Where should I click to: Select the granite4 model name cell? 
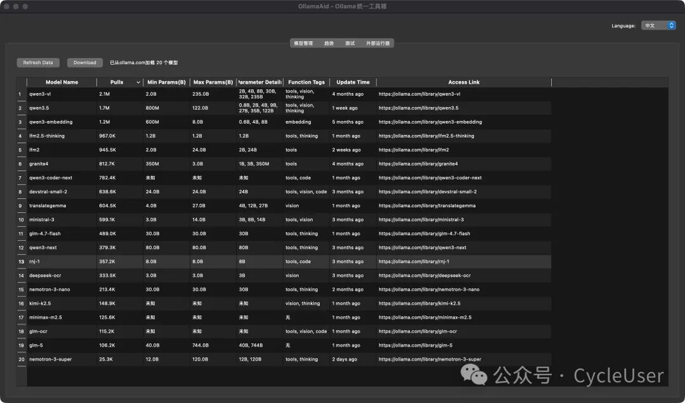62,163
